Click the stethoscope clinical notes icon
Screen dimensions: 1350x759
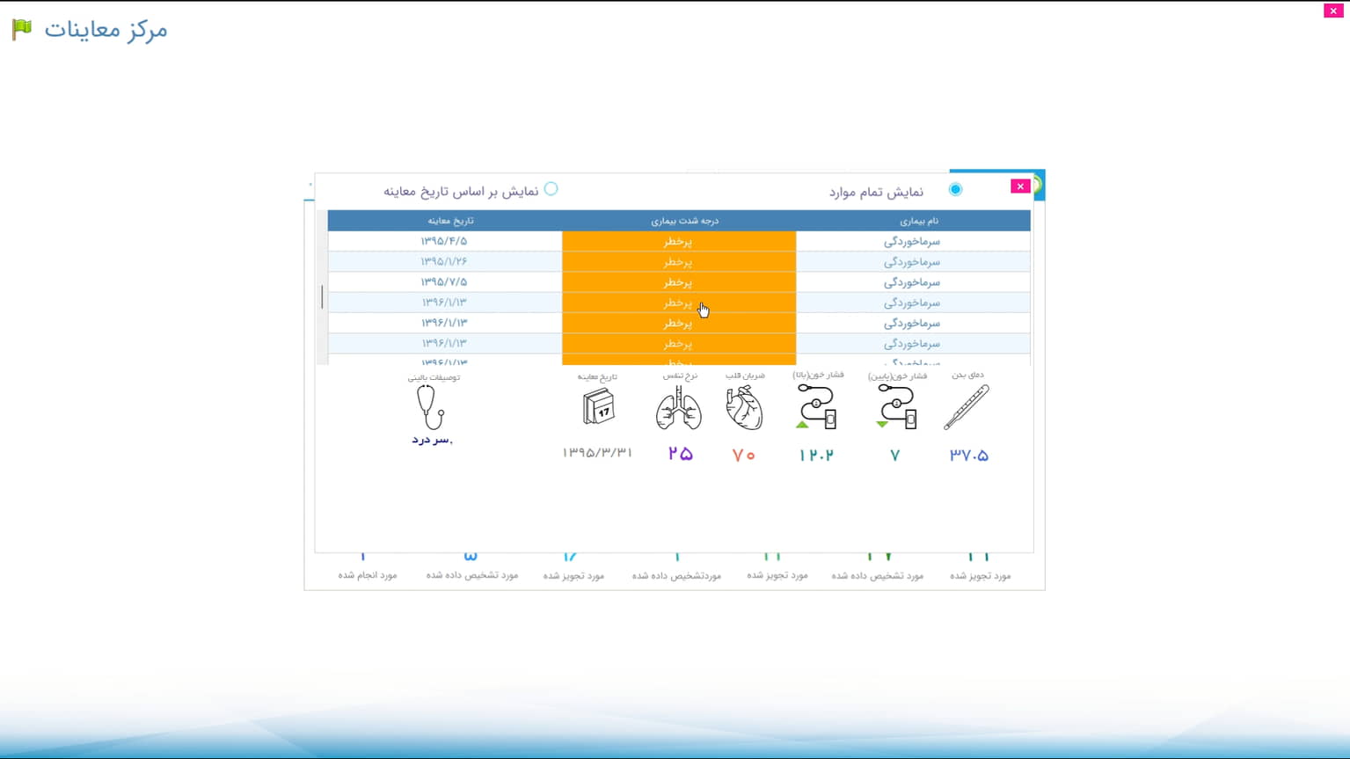pos(430,407)
